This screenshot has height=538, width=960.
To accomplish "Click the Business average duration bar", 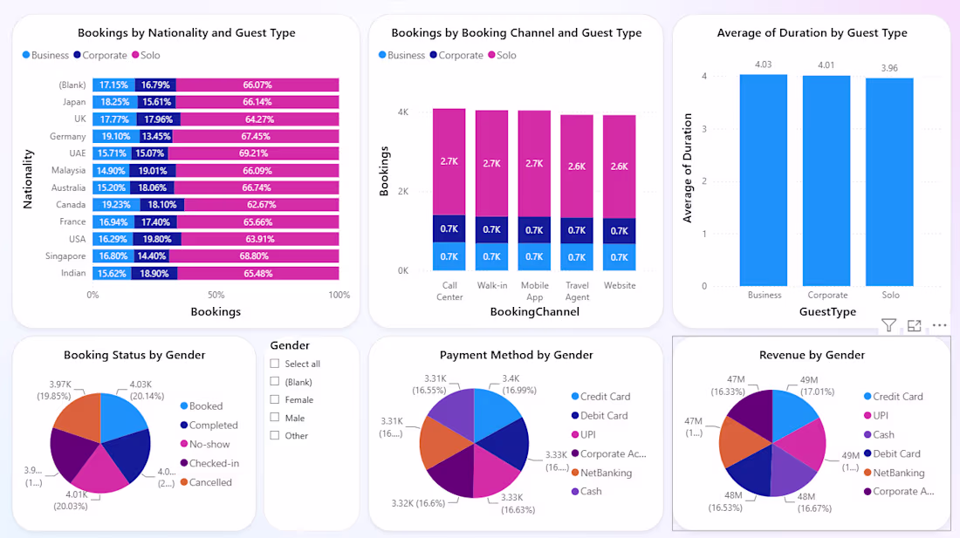I will click(764, 180).
